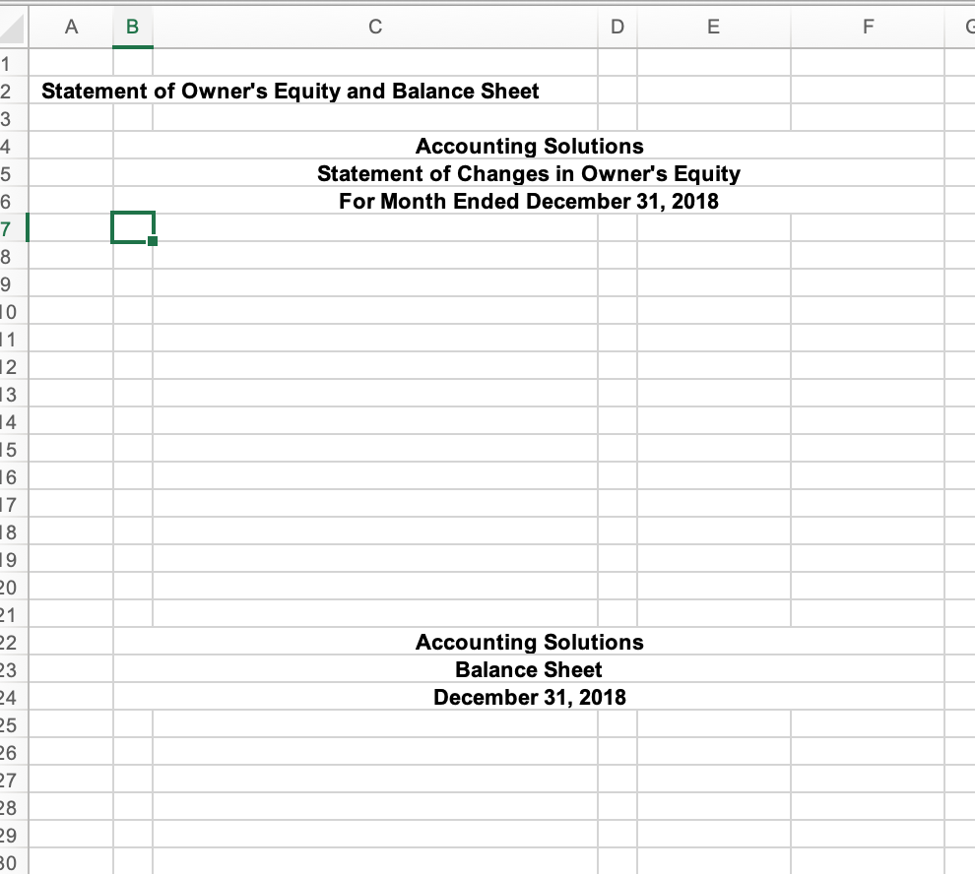This screenshot has height=874, width=975.
Task: Select row 30 header
Action: pos(13,862)
